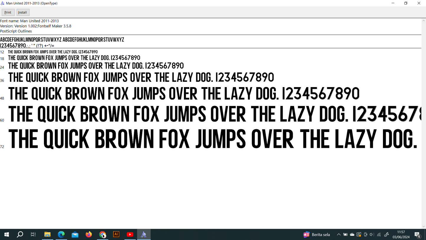Expand hidden system tray icons

[339, 235]
